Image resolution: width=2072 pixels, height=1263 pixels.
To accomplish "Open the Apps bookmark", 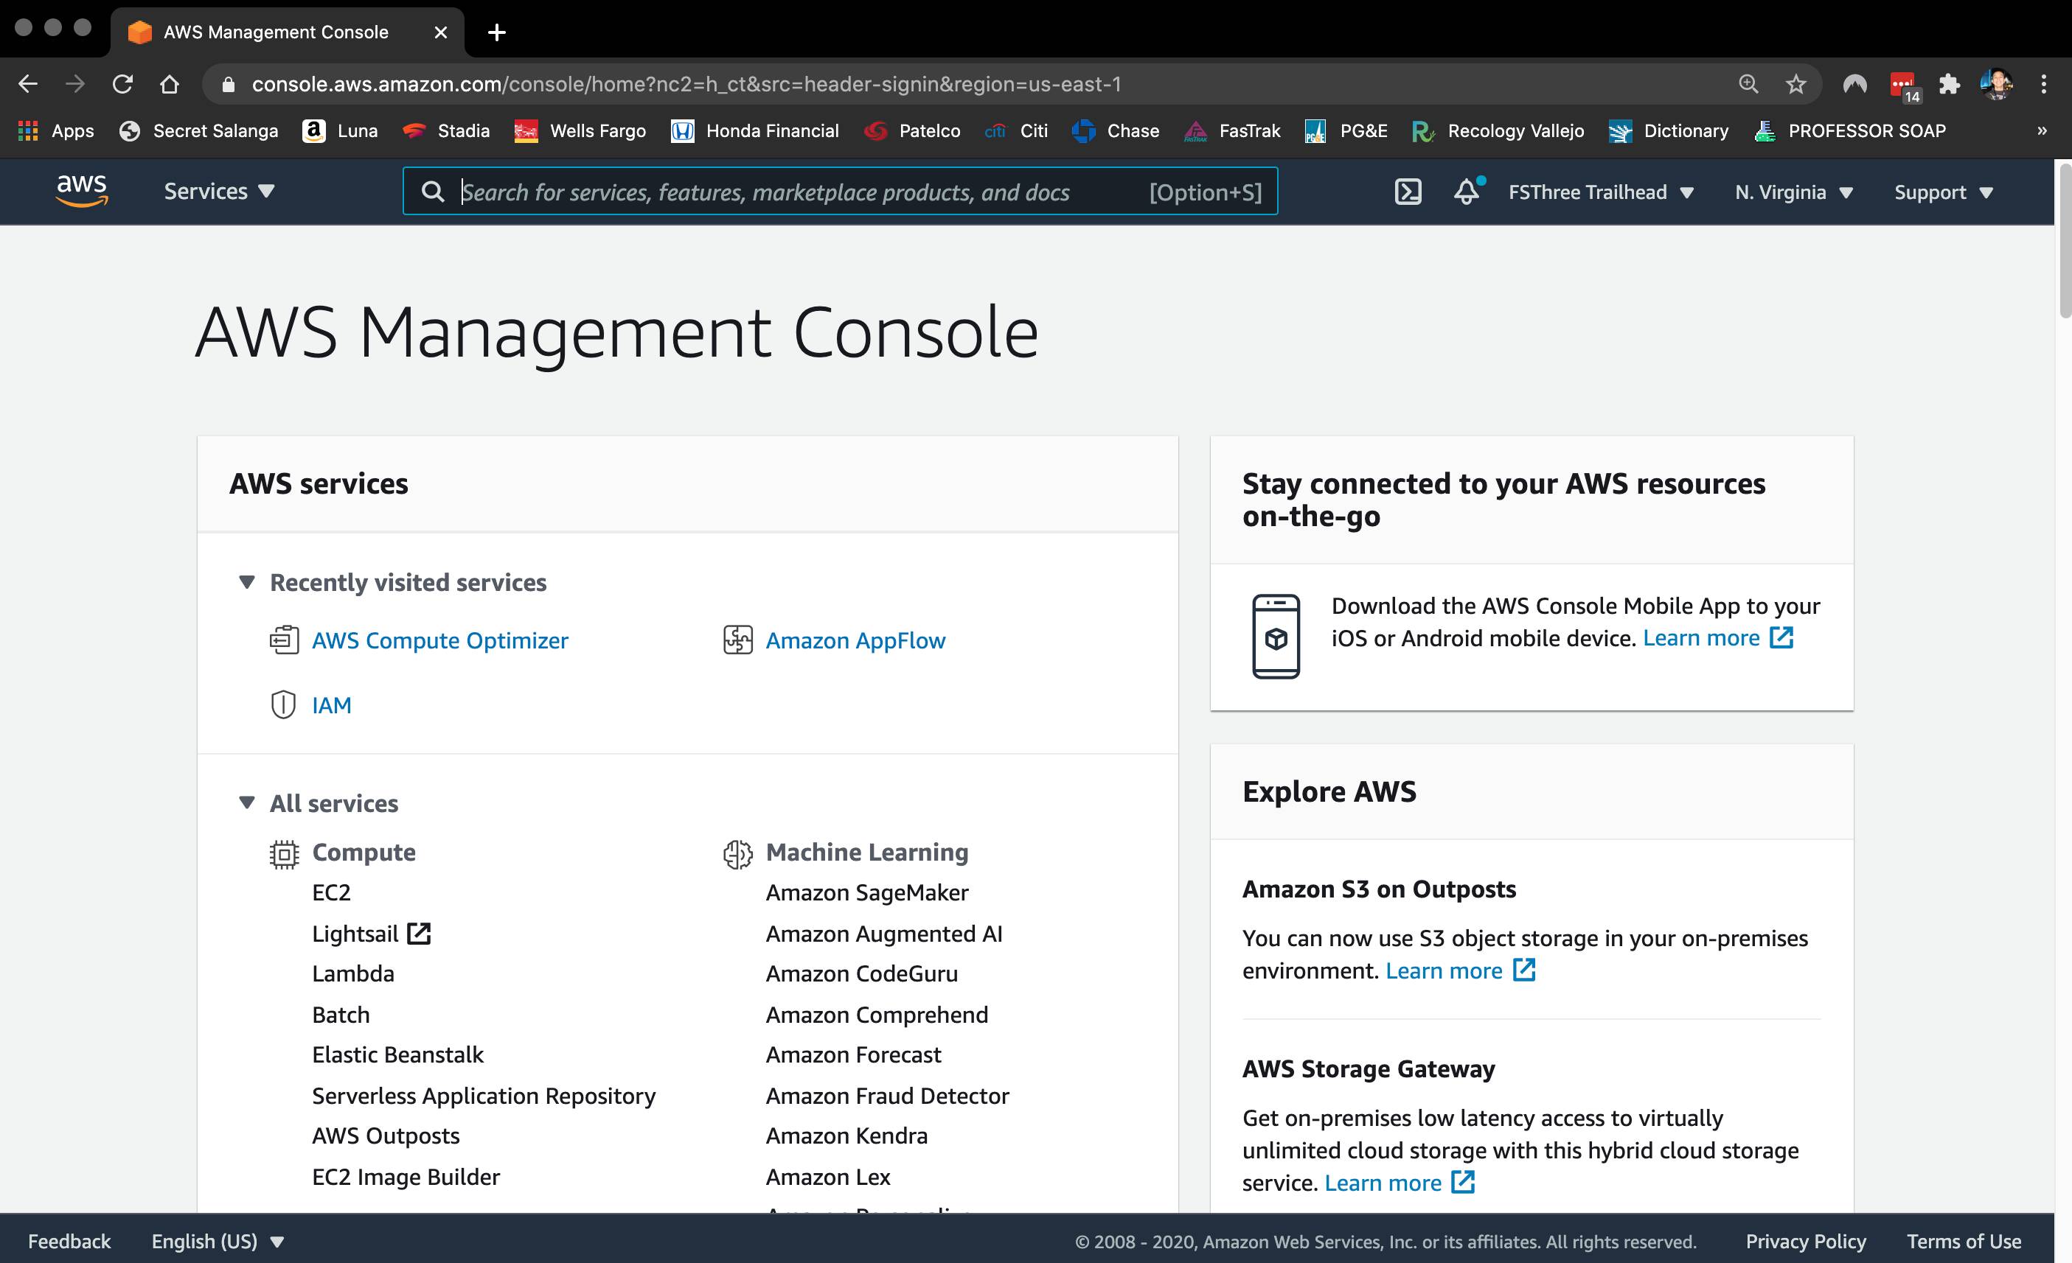I will coord(55,130).
